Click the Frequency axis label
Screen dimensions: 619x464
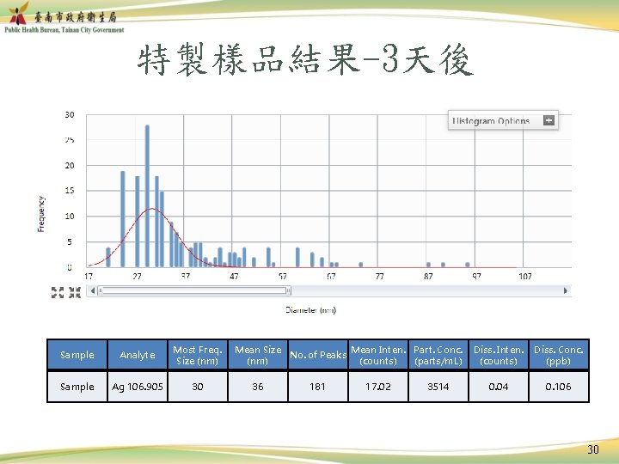pyautogui.click(x=41, y=214)
